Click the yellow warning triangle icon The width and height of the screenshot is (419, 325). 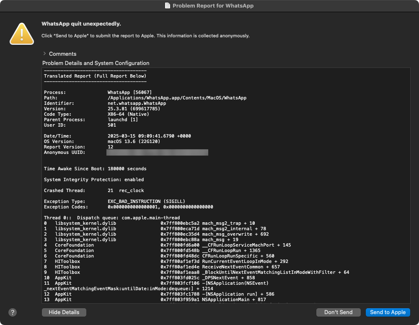(22, 34)
